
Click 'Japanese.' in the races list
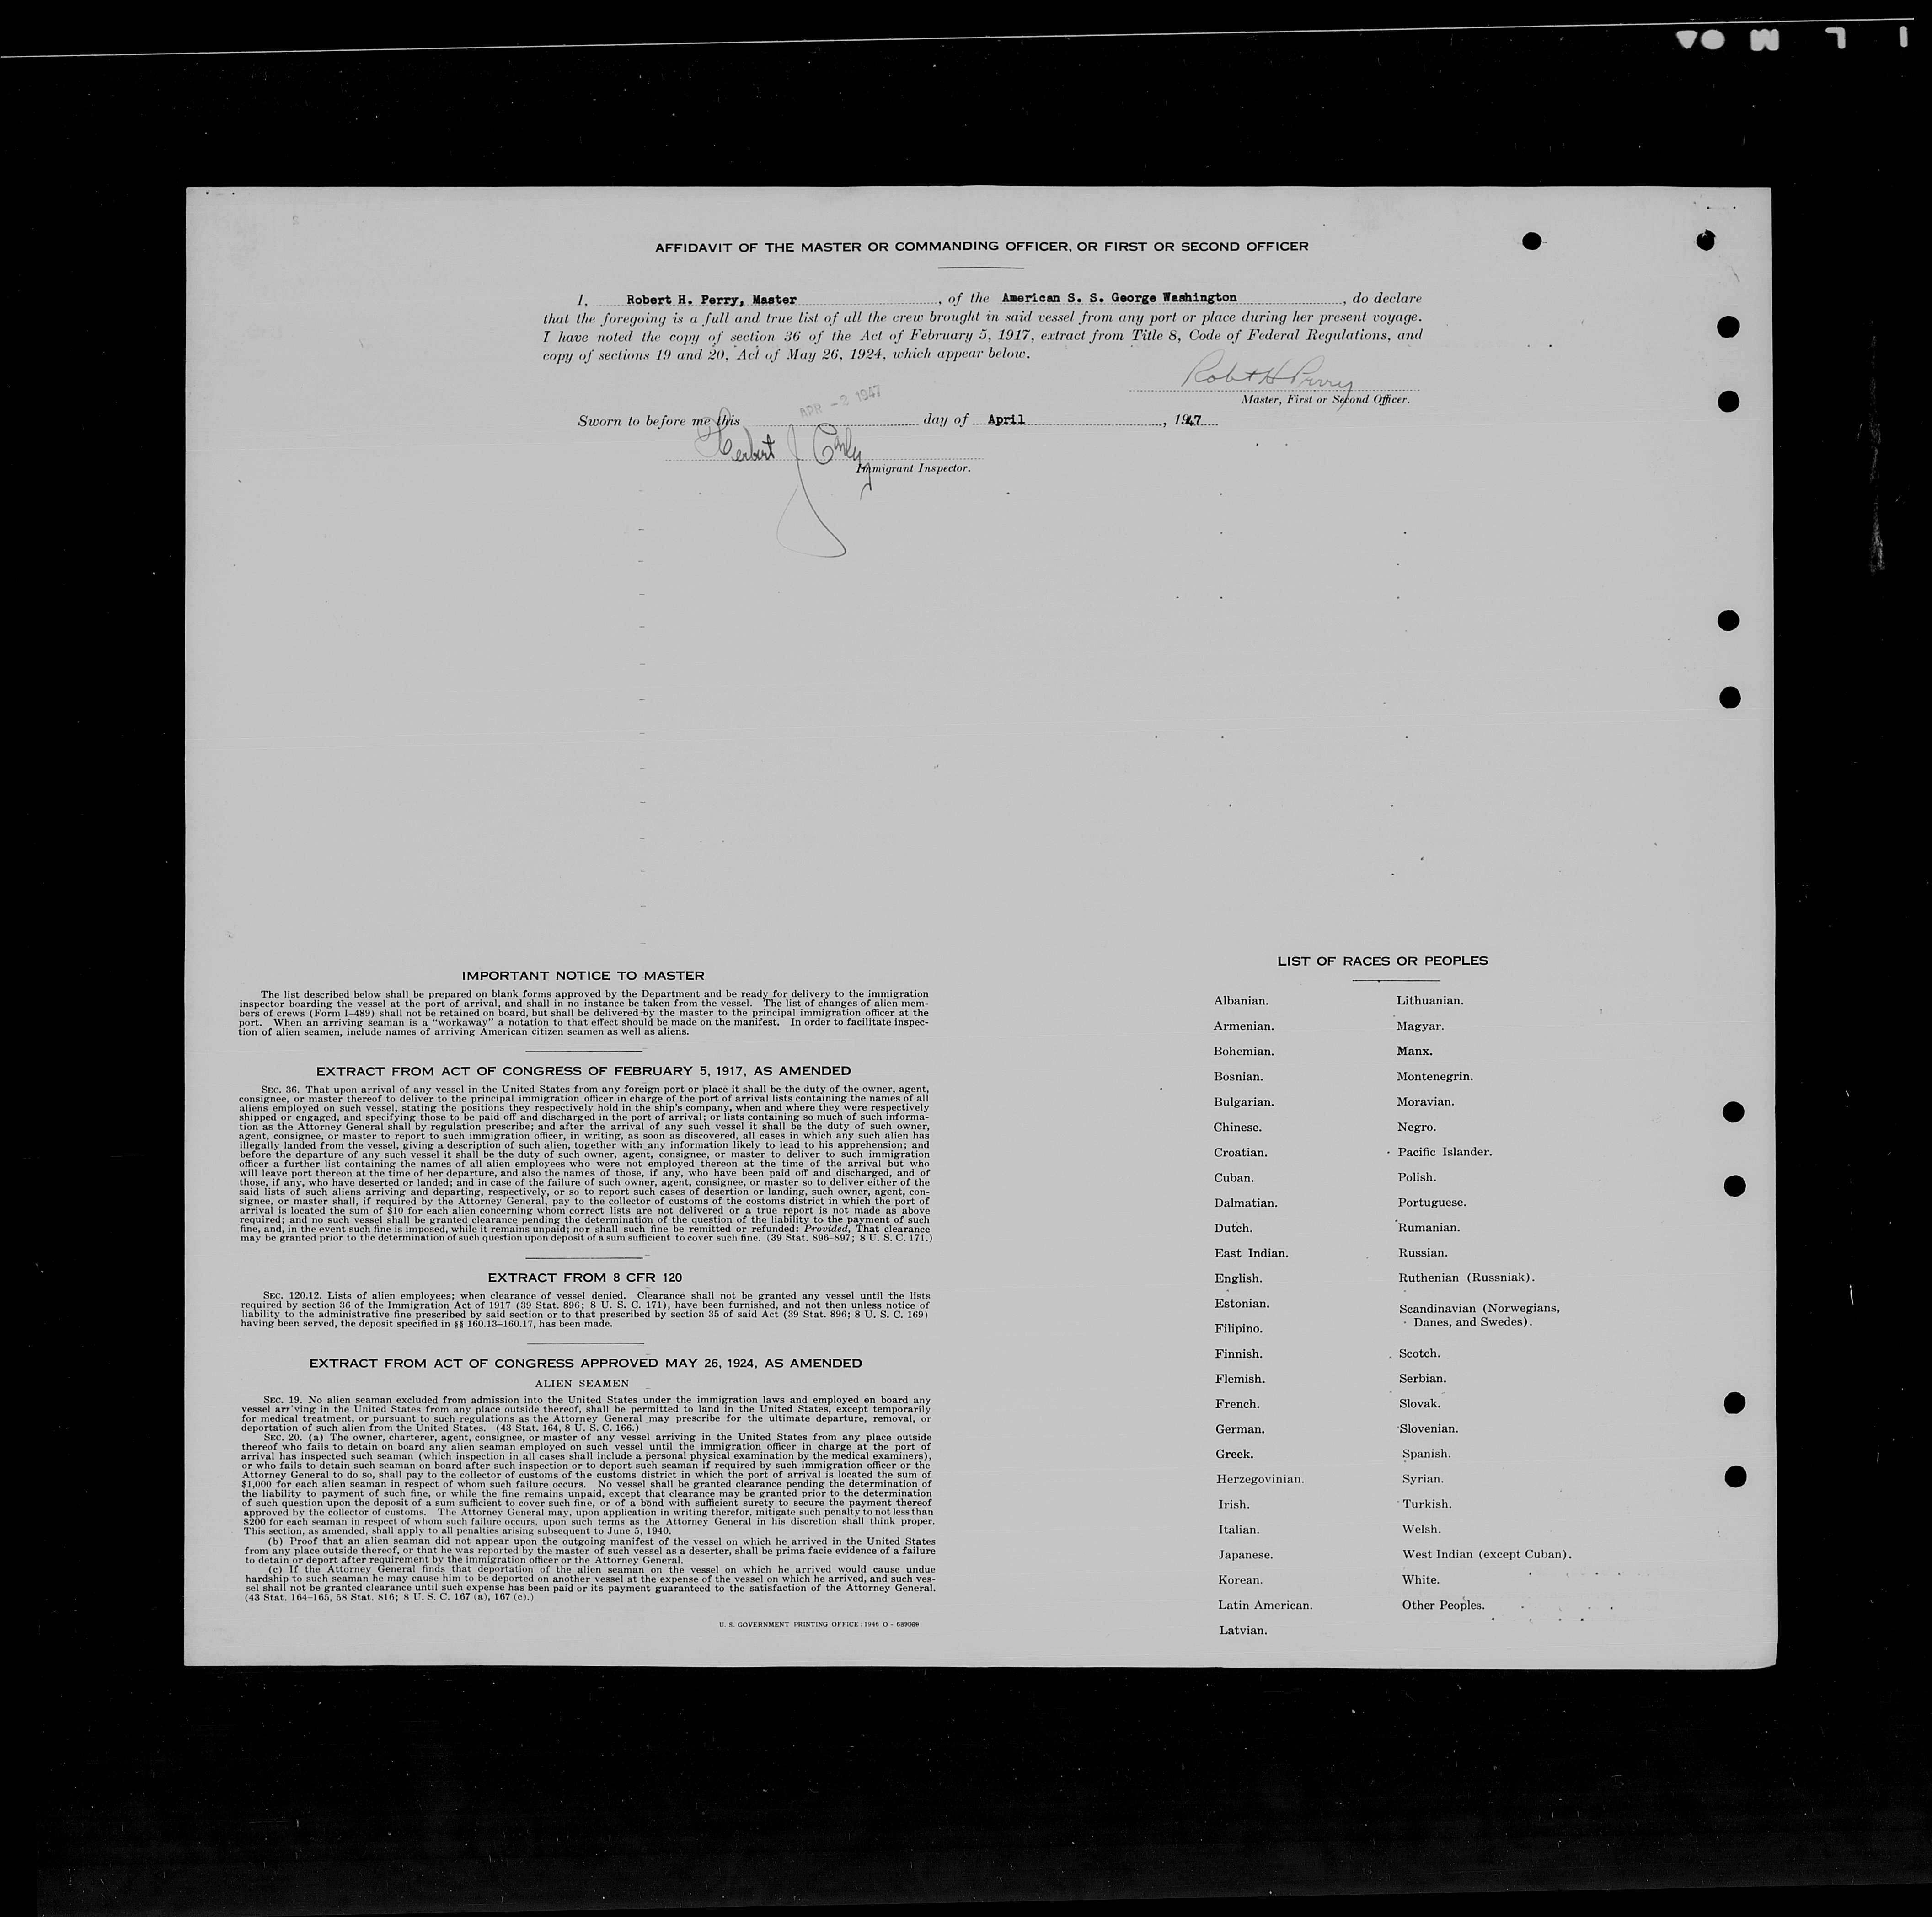(x=1246, y=1555)
